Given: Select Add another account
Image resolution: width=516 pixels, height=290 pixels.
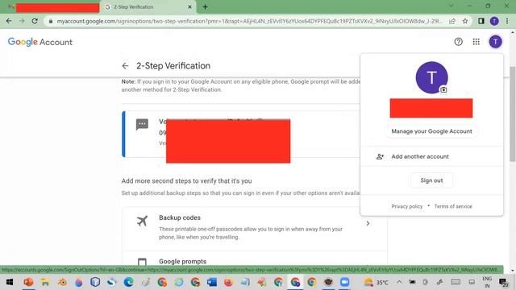Looking at the screenshot, I should pyautogui.click(x=432, y=156).
